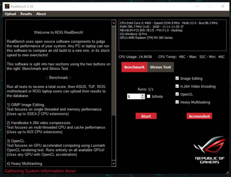Click '2) Handbrake h.264 video compression.' text

pos(39,123)
